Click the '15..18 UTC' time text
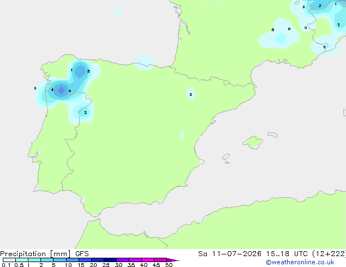 [x=287, y=254]
